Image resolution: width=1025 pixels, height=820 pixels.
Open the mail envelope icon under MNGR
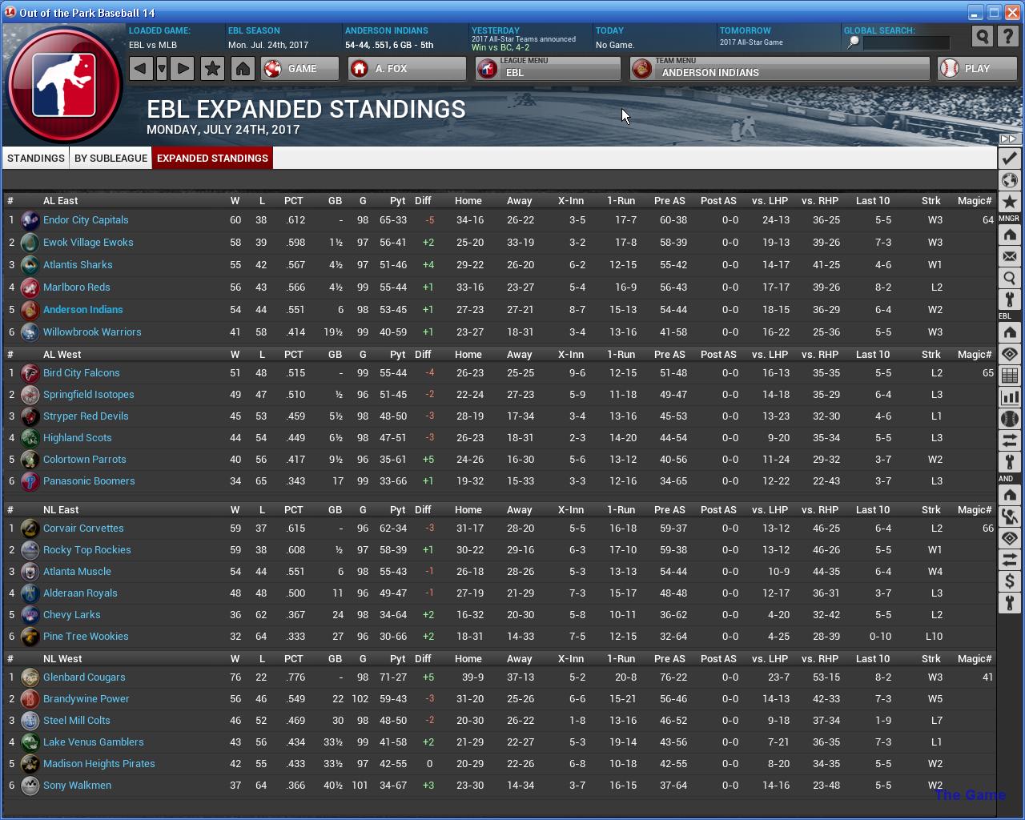(x=1009, y=256)
